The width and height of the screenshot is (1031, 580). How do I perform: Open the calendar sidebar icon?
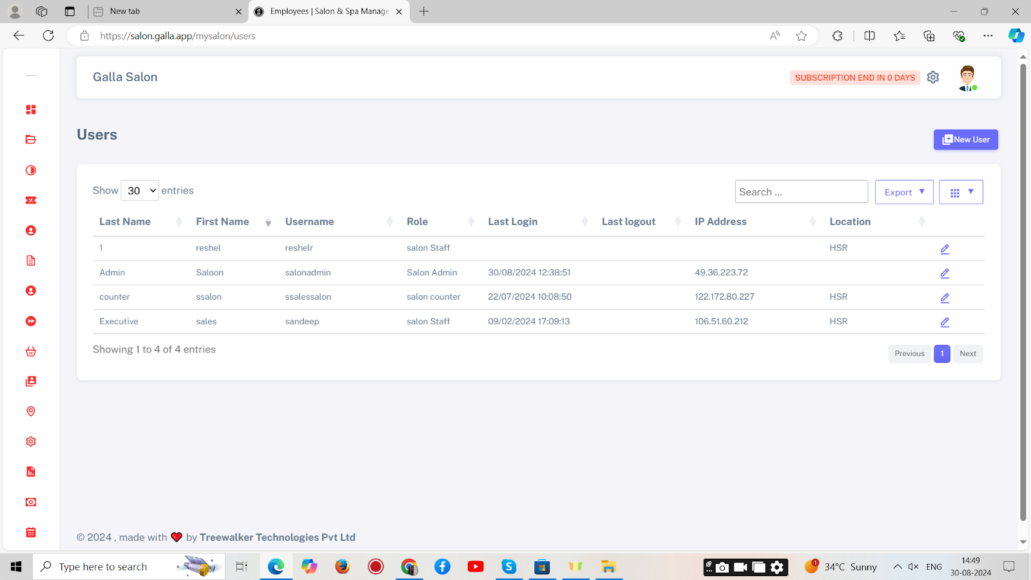31,532
